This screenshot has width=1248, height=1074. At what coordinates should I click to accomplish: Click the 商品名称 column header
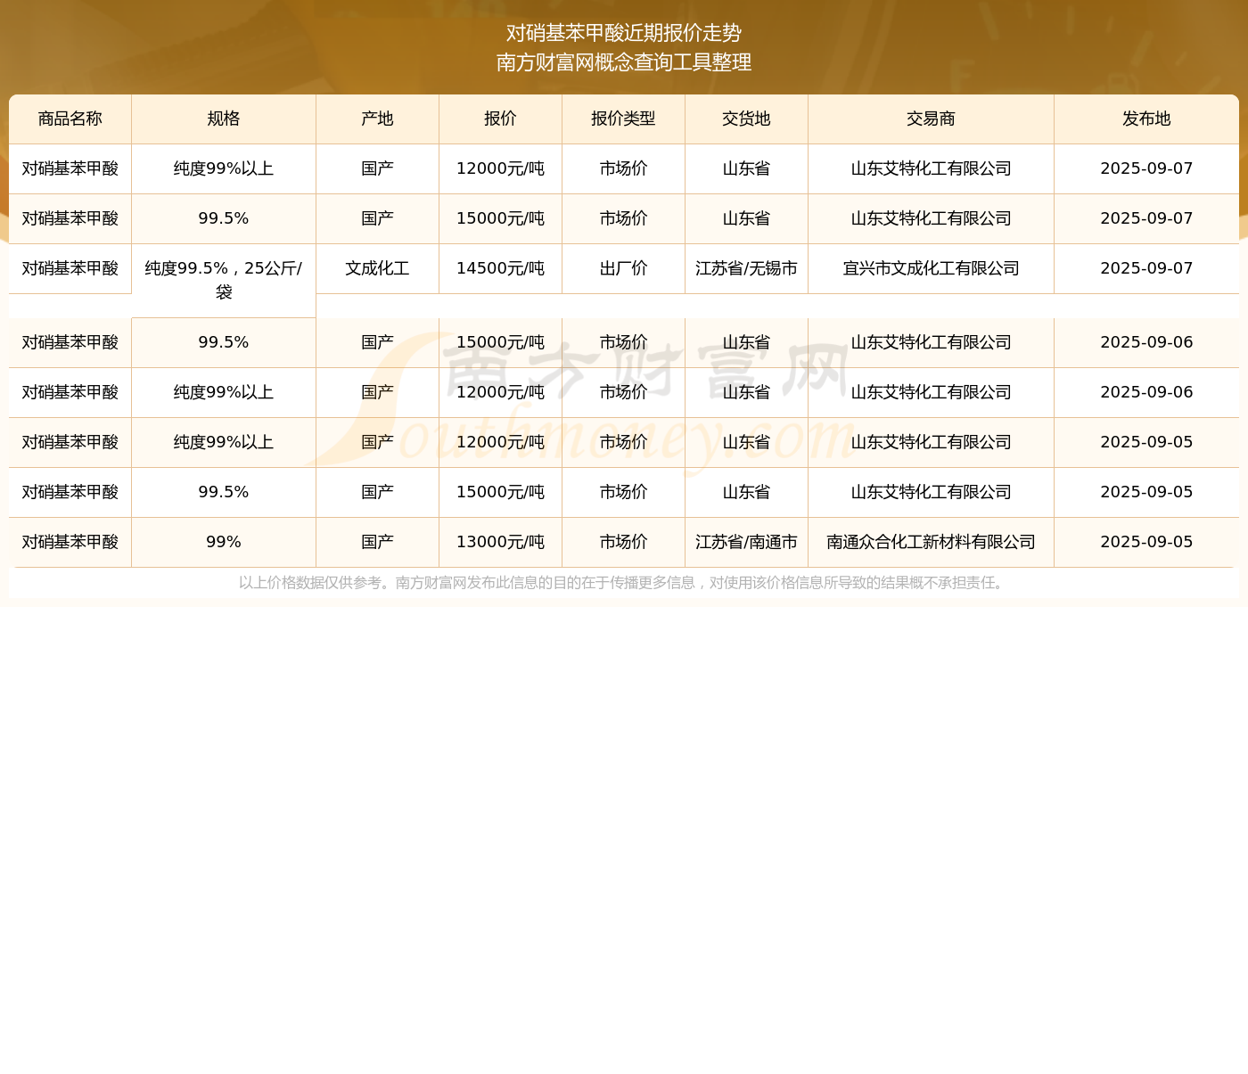70,119
